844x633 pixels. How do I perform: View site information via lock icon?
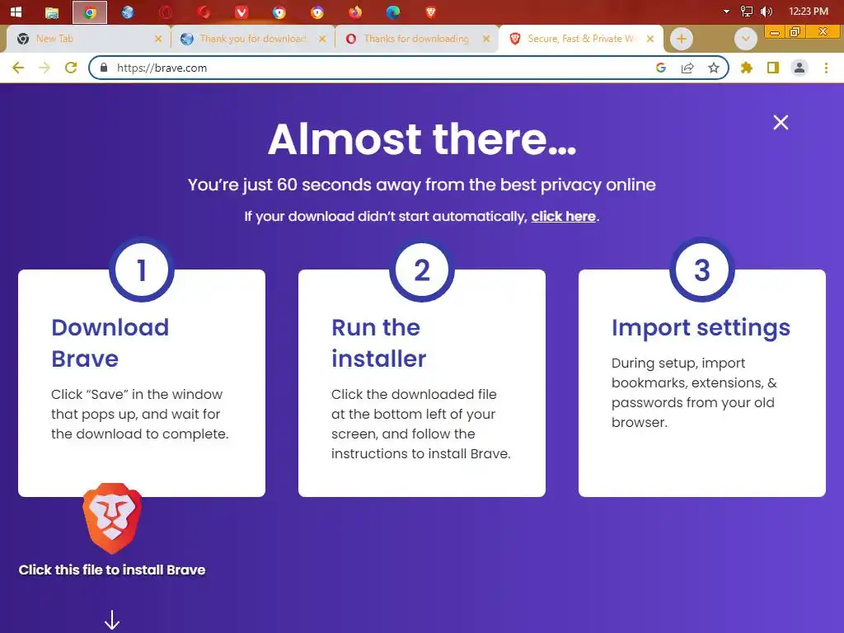pos(104,68)
